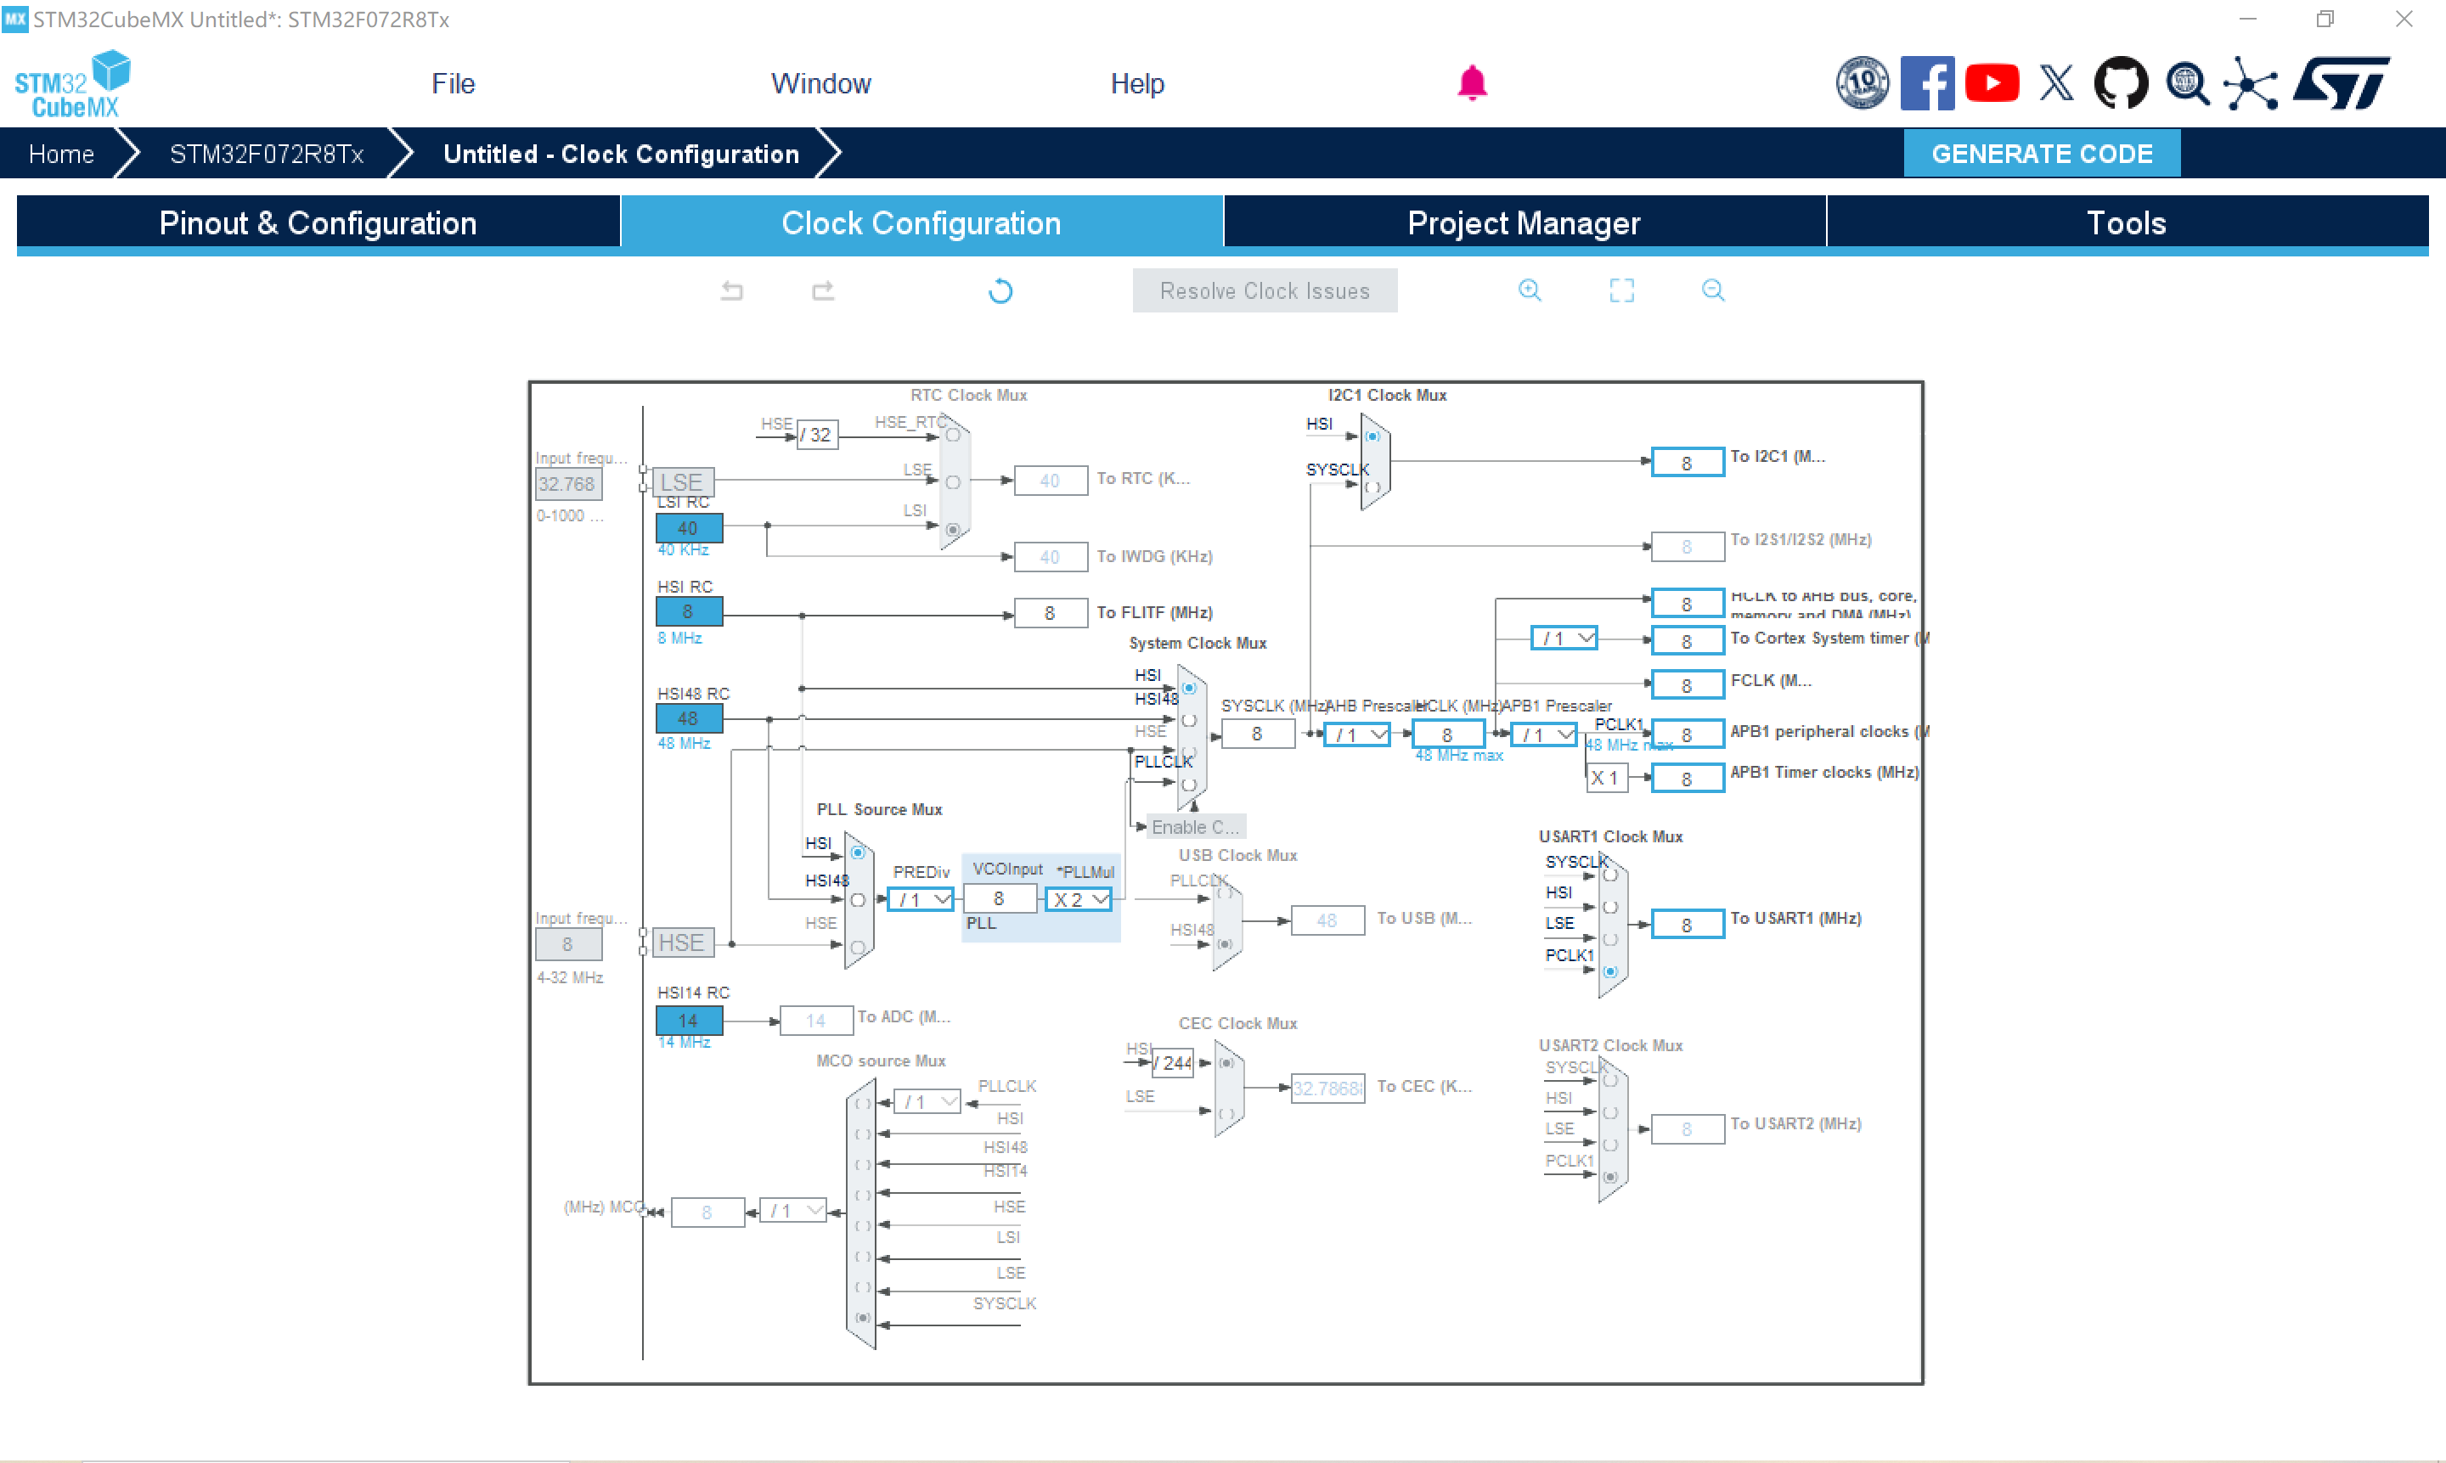Open the PREDiv / 1 dropdown
The width and height of the screenshot is (2446, 1463).
(921, 899)
